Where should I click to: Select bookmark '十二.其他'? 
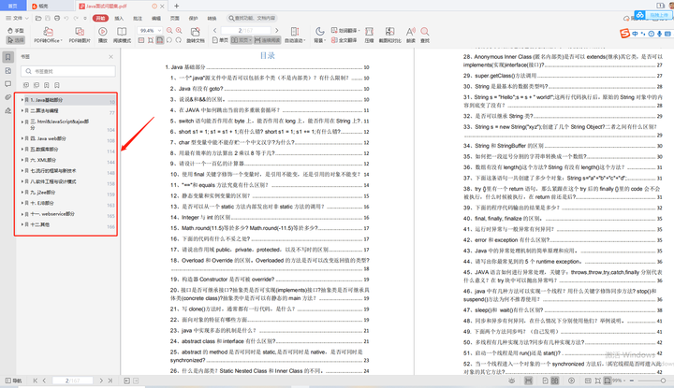[39, 224]
